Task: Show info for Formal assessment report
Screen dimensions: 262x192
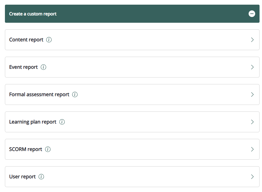Action: tap(75, 94)
